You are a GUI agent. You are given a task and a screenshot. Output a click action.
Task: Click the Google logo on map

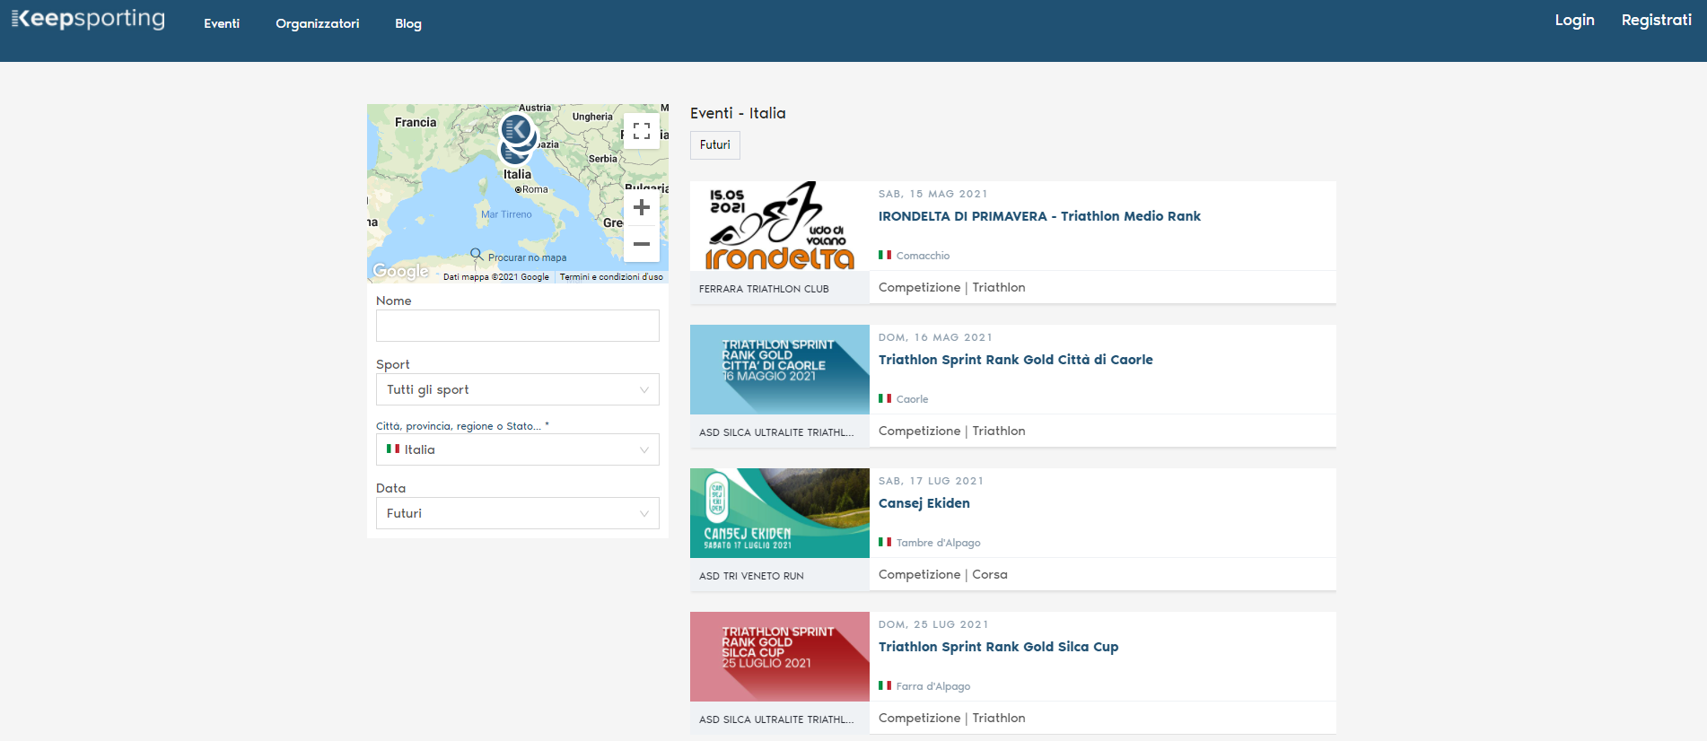click(400, 271)
